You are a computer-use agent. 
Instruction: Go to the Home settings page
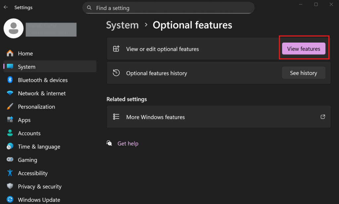pos(25,53)
